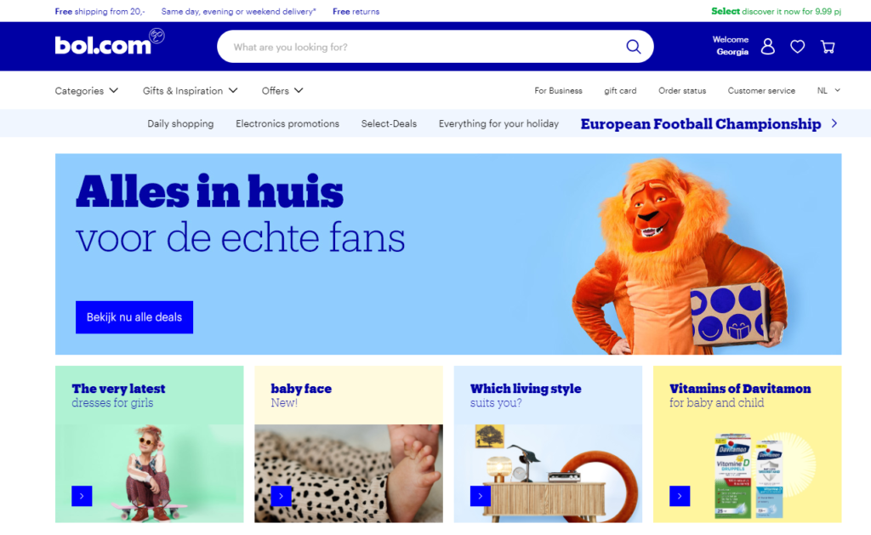Click the Bekijk nu alle deals button
Viewport: 871px width, 535px height.
[x=134, y=317]
